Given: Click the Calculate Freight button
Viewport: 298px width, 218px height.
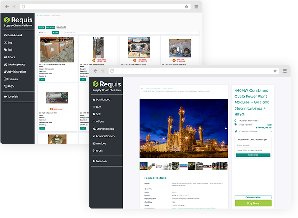Looking at the screenshot, I should click(253, 197).
